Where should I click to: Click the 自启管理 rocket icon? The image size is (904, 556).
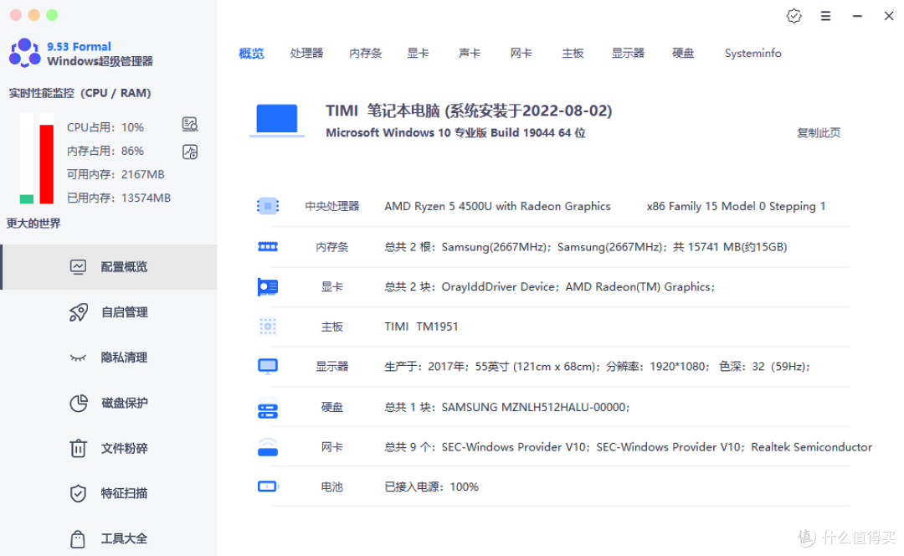point(79,312)
